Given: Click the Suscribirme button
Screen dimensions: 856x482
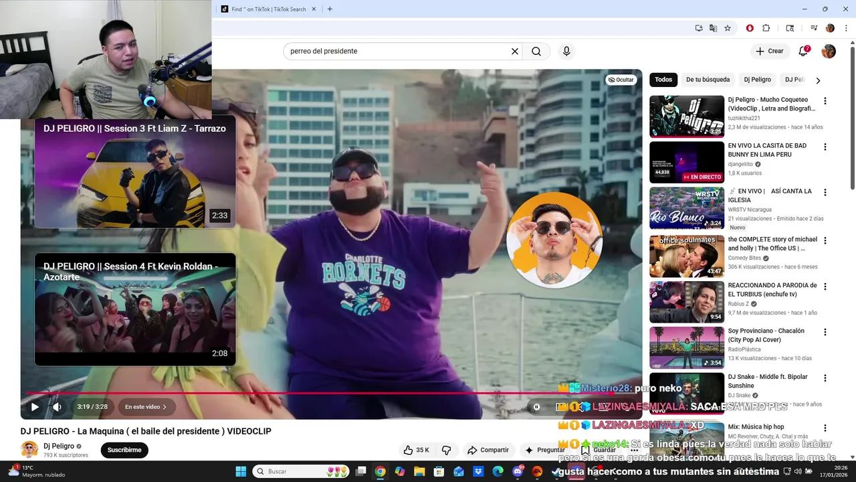Looking at the screenshot, I should (x=124, y=450).
